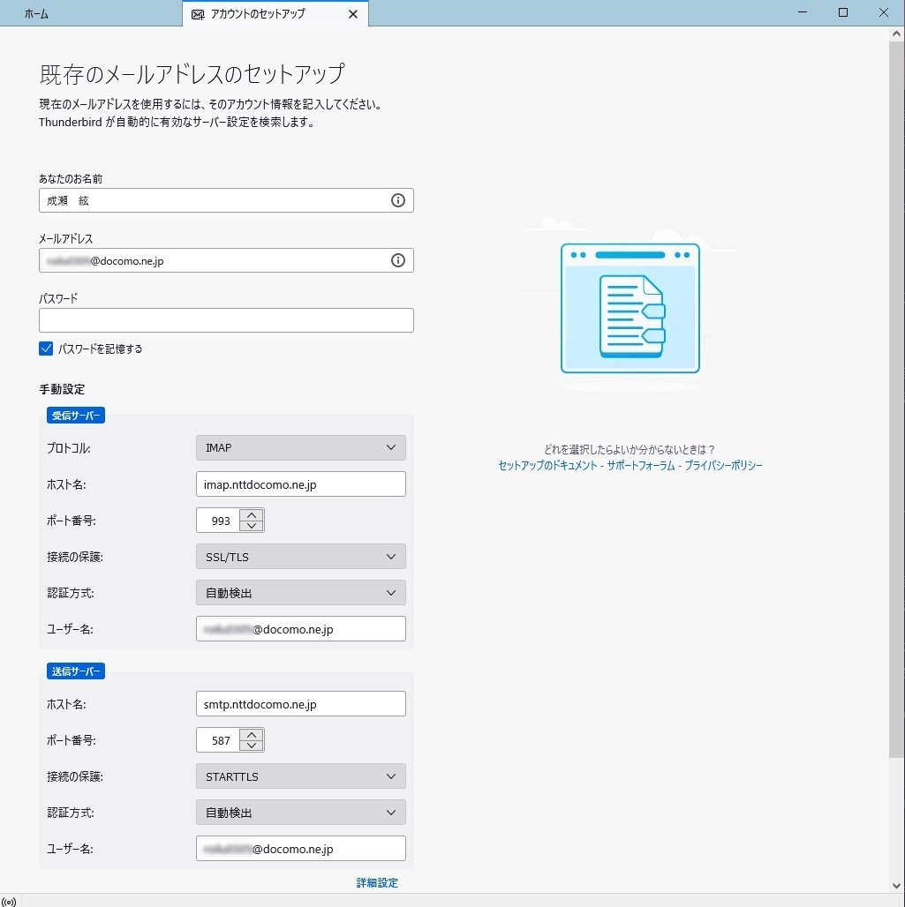This screenshot has height=907, width=905.
Task: Click the 手動設定 heading
Action: point(62,389)
